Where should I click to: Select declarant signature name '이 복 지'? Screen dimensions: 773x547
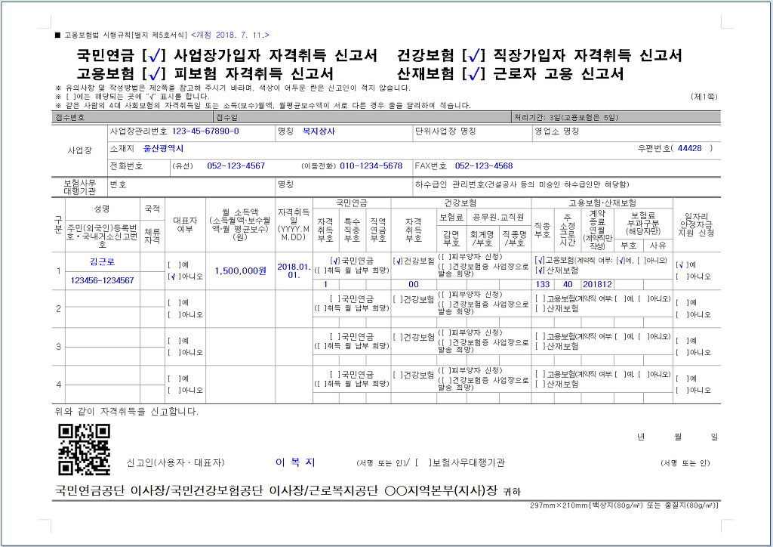(x=295, y=462)
